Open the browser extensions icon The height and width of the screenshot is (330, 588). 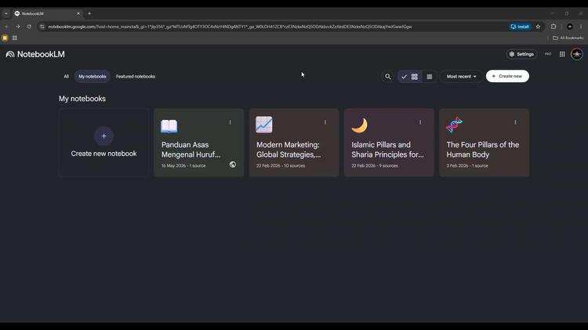(554, 27)
